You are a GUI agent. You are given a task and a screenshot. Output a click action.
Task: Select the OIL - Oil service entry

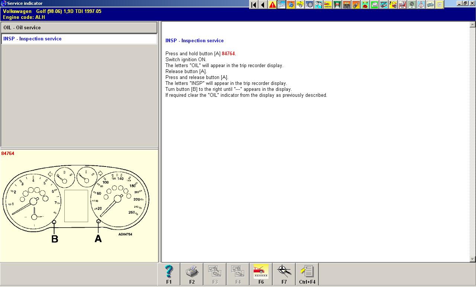click(x=79, y=28)
